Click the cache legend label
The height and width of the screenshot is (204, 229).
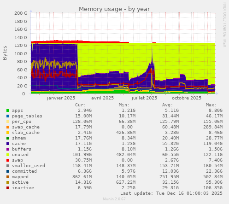click(x=19, y=144)
